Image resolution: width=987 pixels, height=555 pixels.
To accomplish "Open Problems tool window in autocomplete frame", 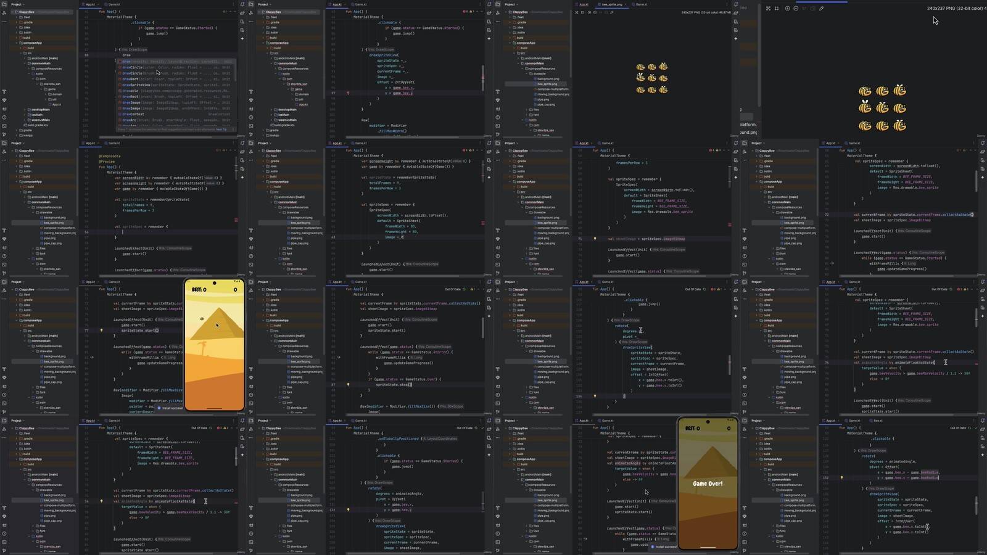I will [x=4, y=117].
